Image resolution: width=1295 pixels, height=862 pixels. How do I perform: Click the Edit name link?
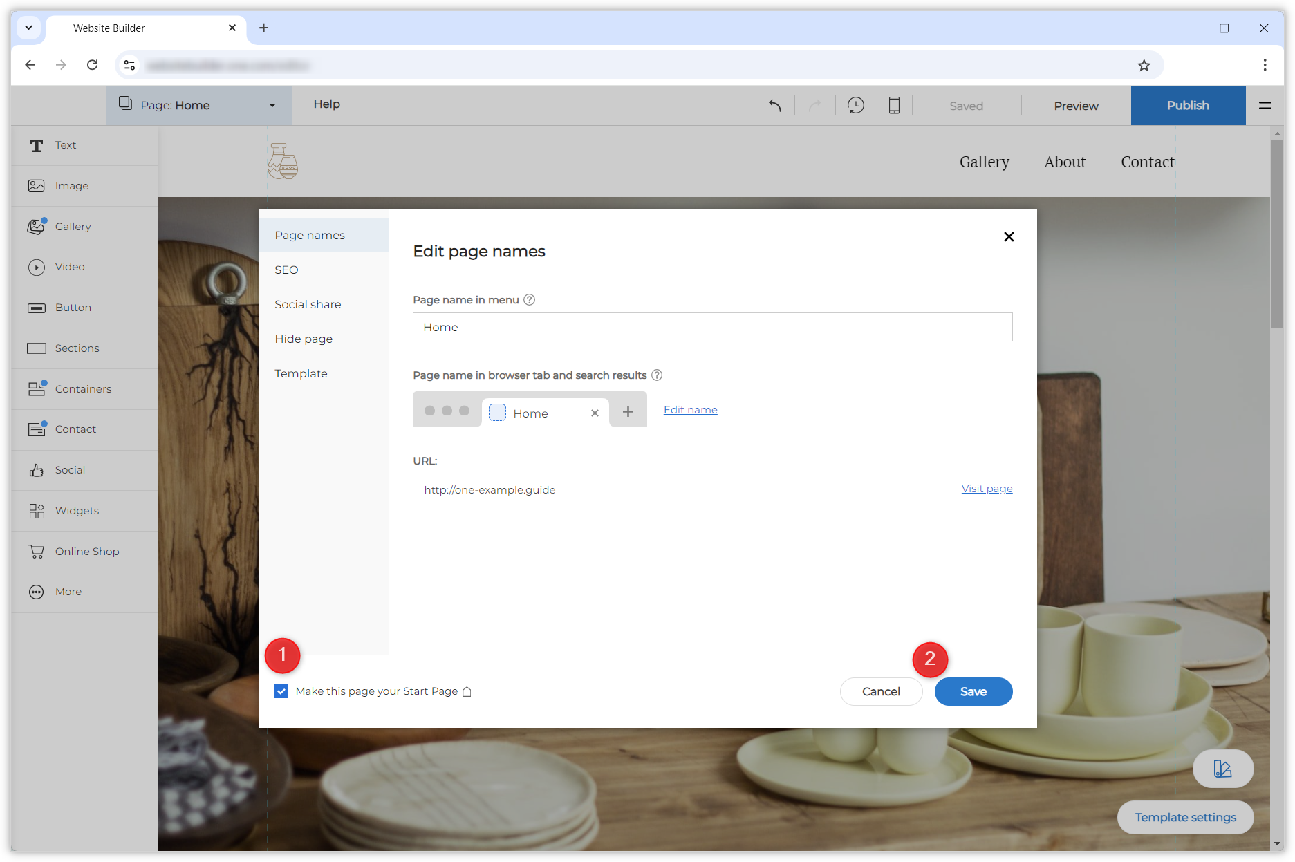(x=690, y=410)
